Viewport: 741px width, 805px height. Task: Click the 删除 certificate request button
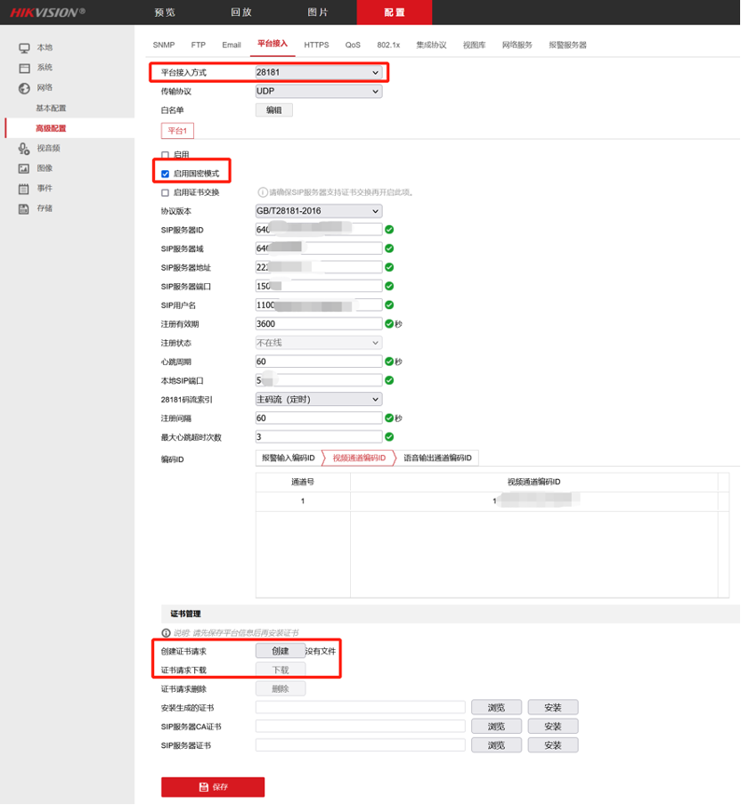281,689
